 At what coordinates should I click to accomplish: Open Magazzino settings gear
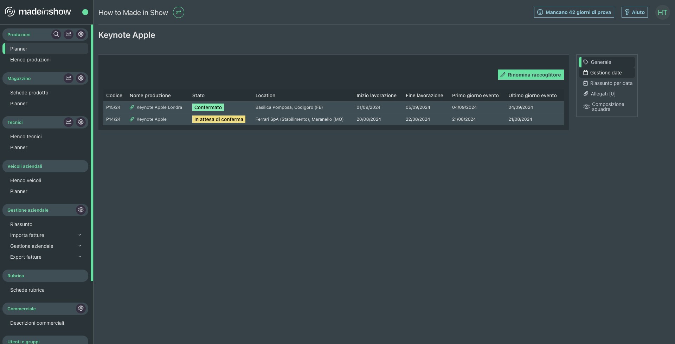[x=81, y=78]
